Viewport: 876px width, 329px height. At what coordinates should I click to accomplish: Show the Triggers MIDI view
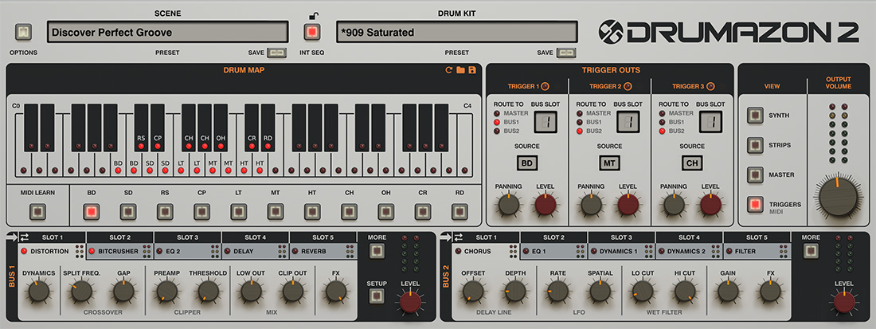pos(755,205)
